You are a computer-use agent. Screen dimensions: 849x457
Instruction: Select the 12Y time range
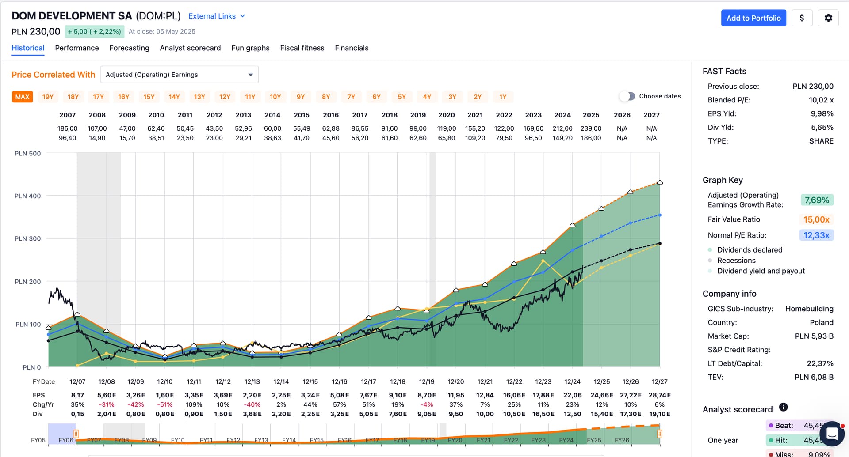pos(225,97)
